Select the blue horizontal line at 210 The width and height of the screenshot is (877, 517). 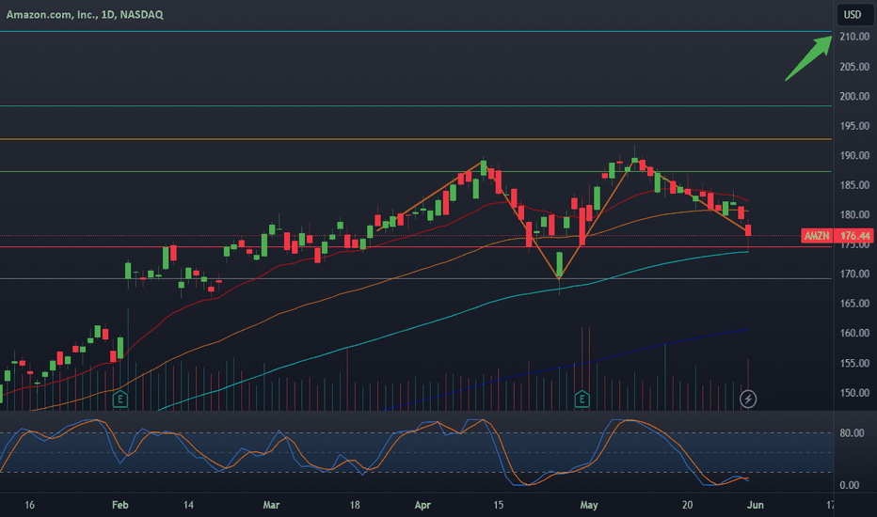416,32
